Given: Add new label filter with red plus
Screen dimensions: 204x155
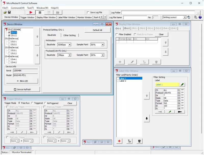Looking at the screenshot, I should tap(119, 141).
